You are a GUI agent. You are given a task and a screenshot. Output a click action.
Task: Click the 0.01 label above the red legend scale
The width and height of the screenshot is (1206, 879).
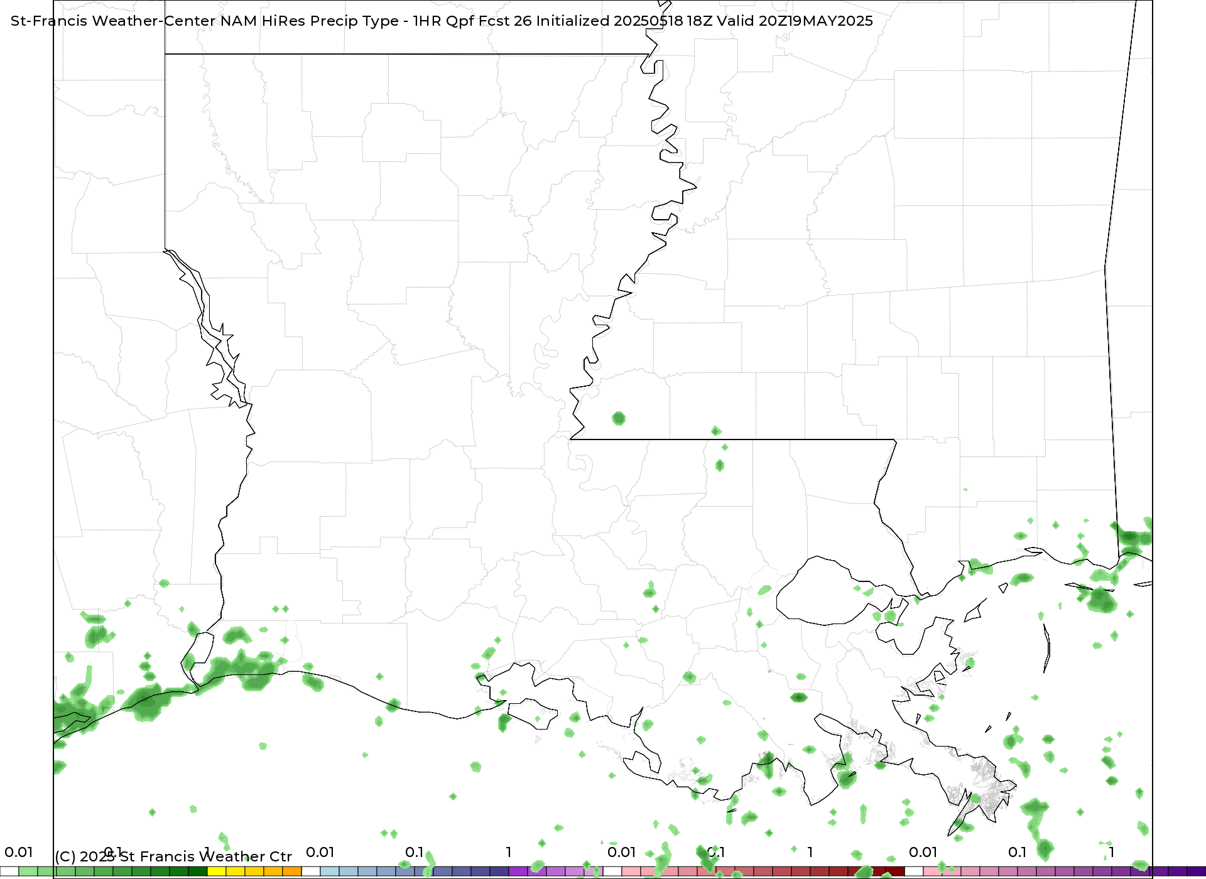[621, 852]
